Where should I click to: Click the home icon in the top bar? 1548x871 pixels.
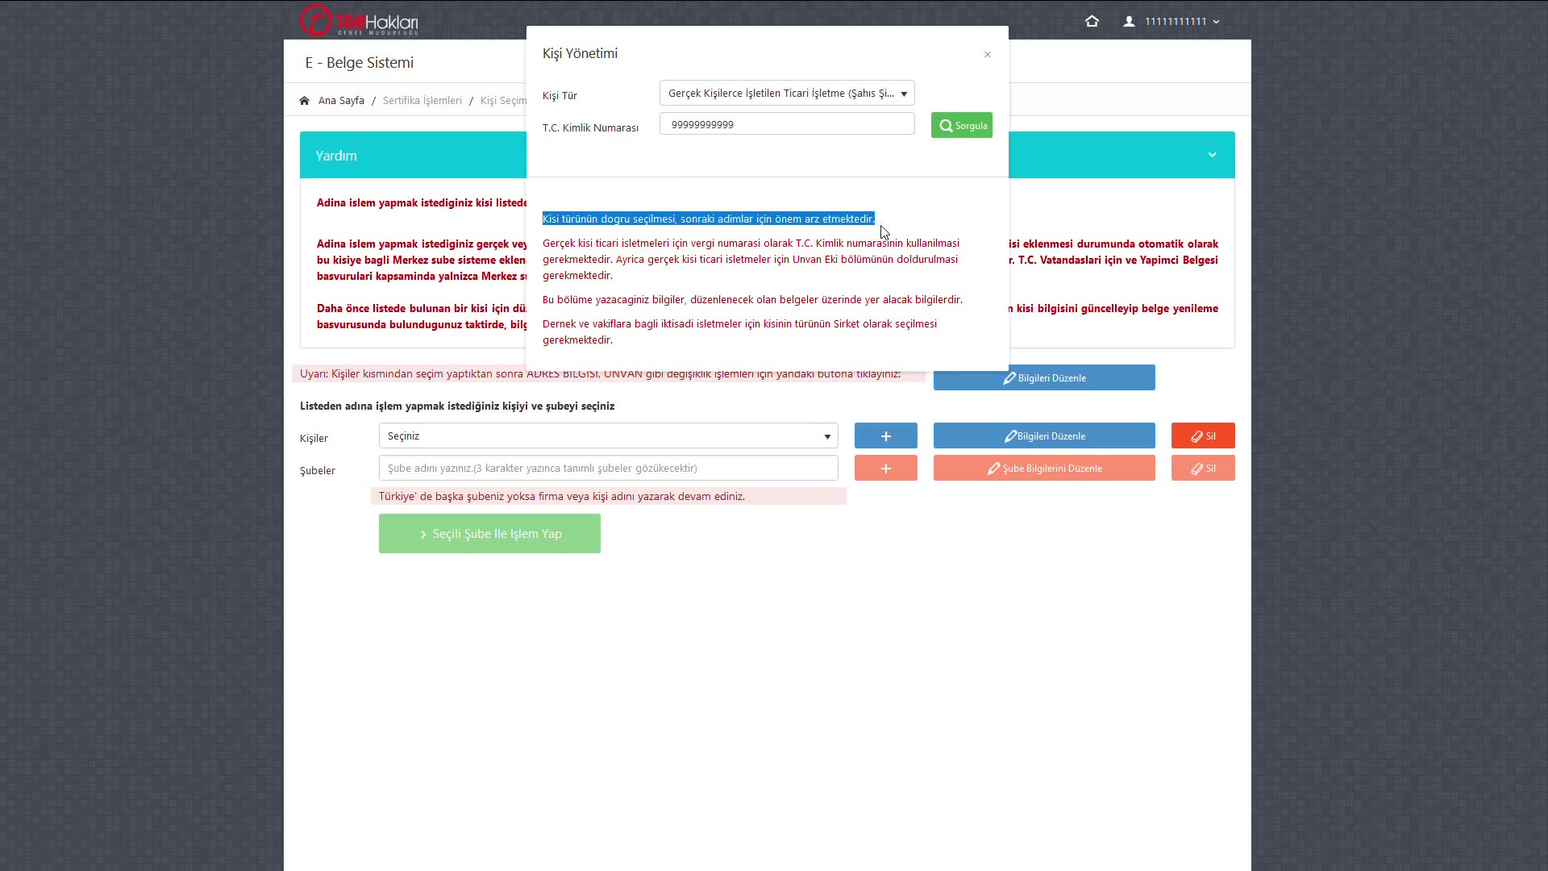(x=1092, y=22)
